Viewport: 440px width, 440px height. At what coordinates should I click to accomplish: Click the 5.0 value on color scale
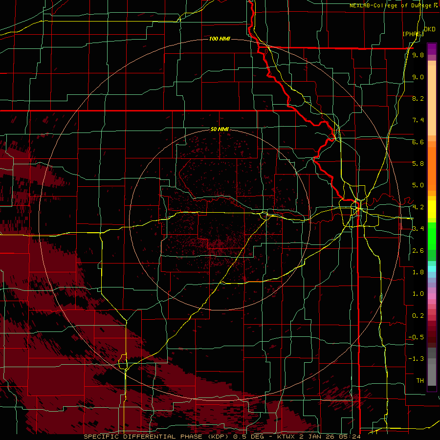pos(418,185)
